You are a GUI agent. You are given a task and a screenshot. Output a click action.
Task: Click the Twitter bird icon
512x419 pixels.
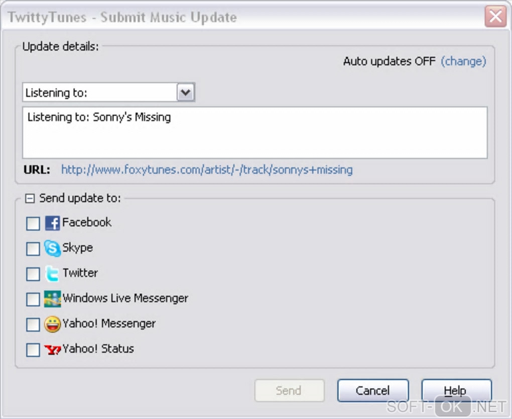coord(52,273)
